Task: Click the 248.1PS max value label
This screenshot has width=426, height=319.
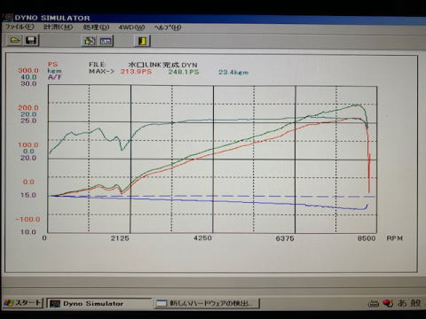Action: (x=184, y=72)
